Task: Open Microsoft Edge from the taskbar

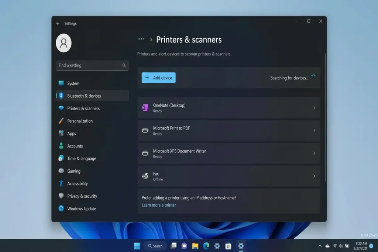Action: coord(206,246)
